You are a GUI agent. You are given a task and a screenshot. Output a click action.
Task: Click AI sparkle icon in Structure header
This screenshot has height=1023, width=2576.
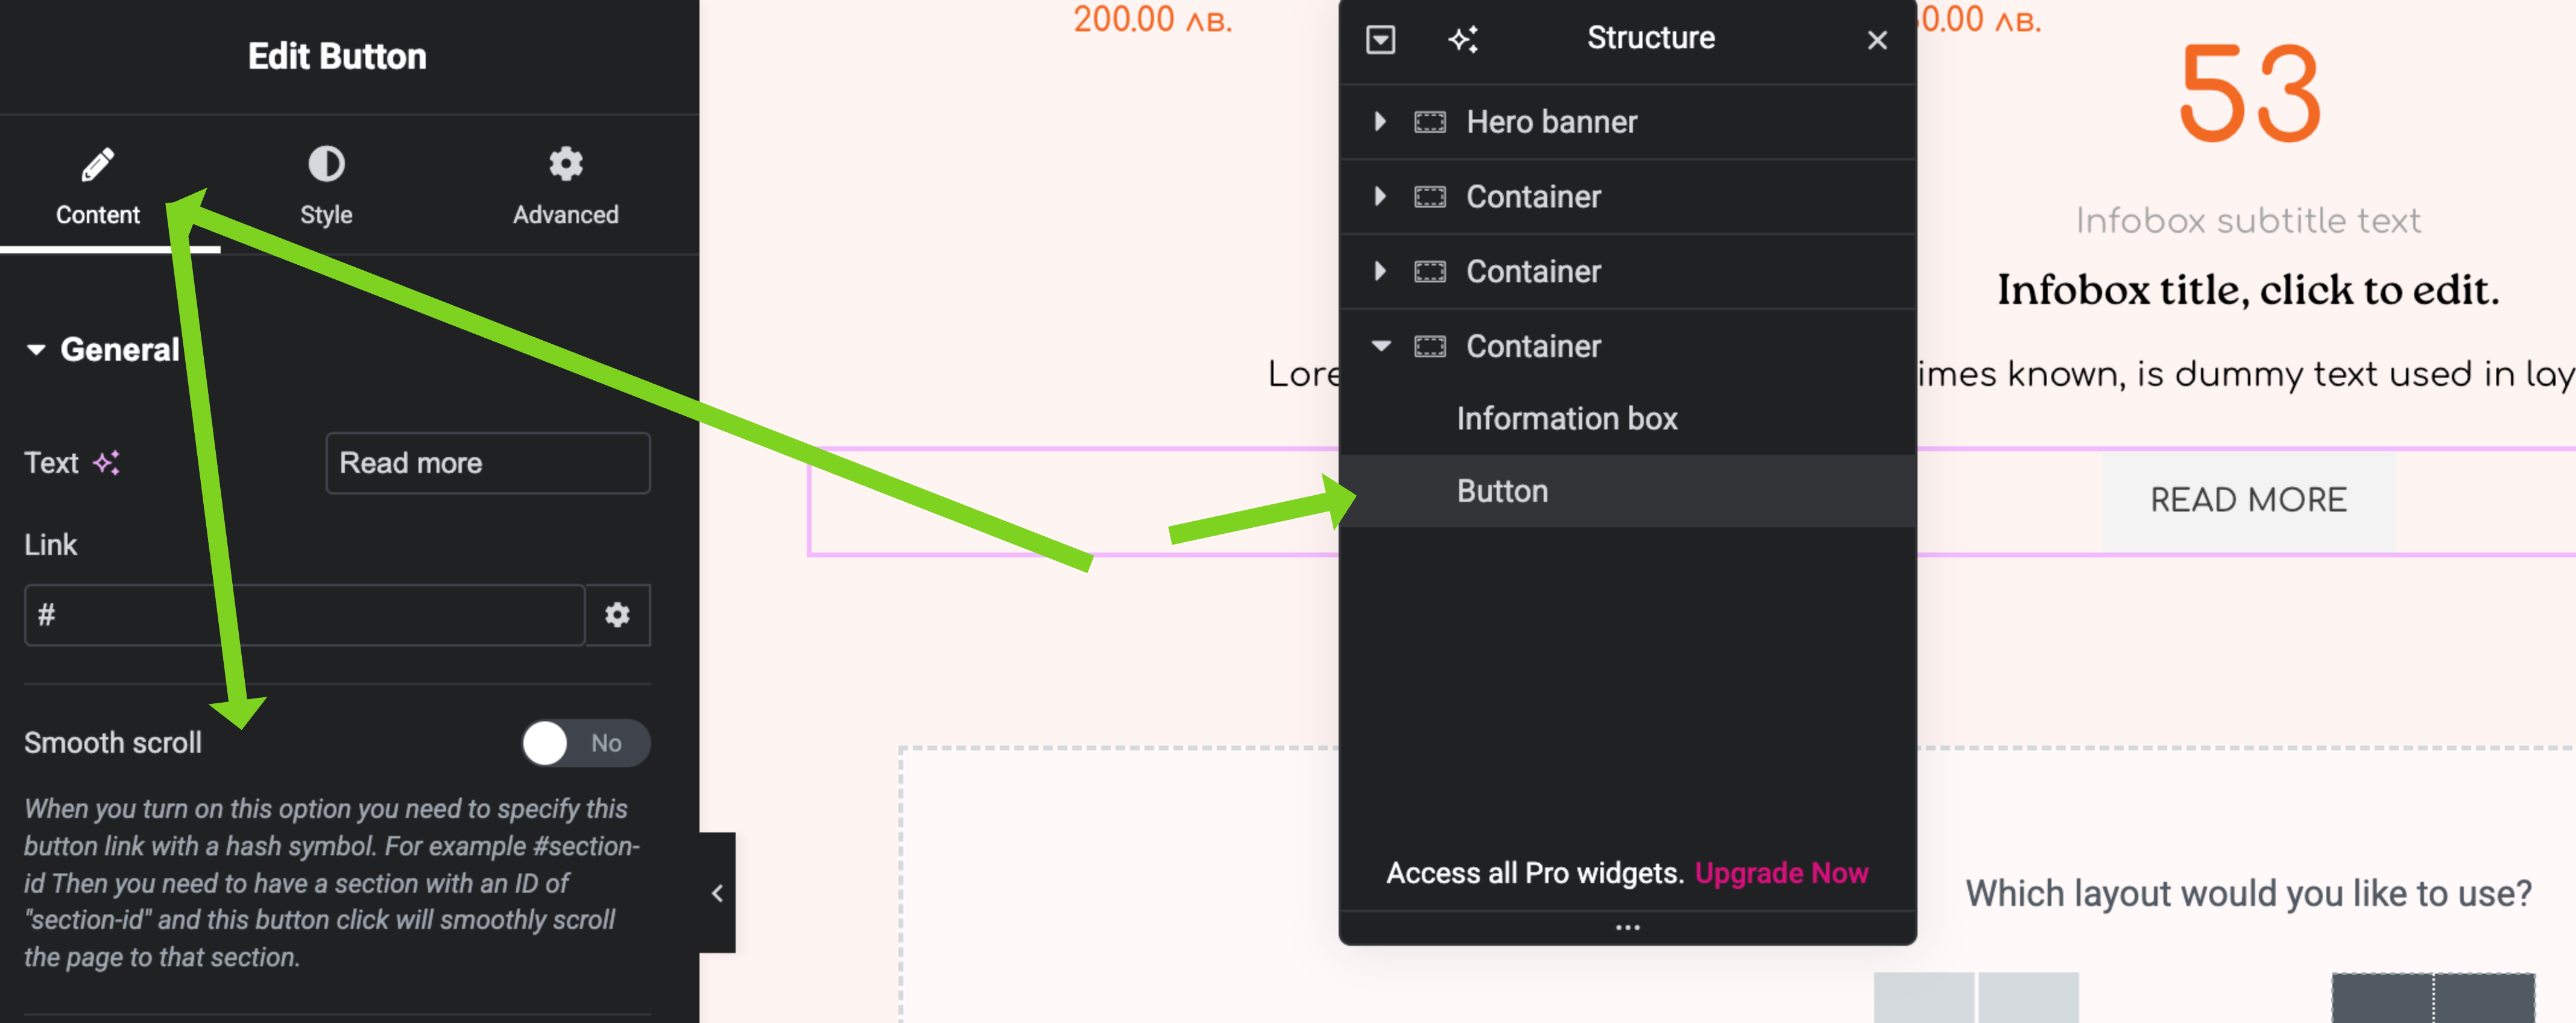[1463, 39]
